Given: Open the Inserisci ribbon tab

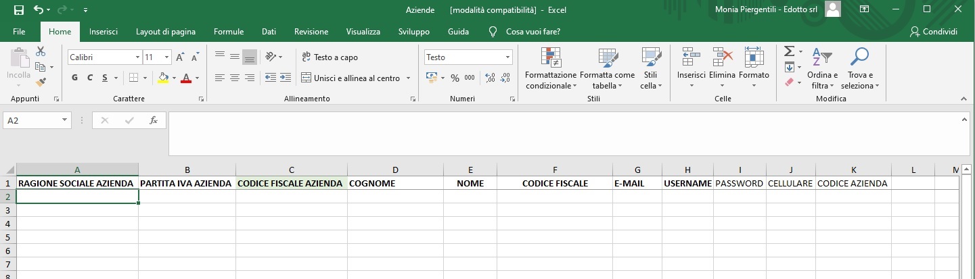Looking at the screenshot, I should click(104, 32).
